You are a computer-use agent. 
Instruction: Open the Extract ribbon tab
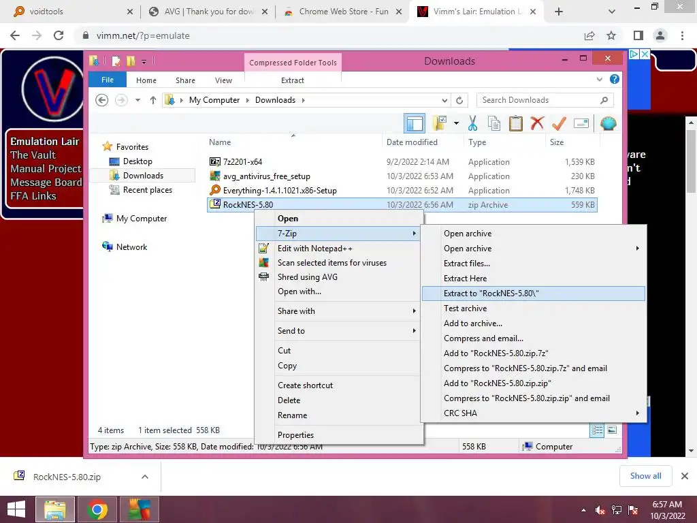click(293, 80)
